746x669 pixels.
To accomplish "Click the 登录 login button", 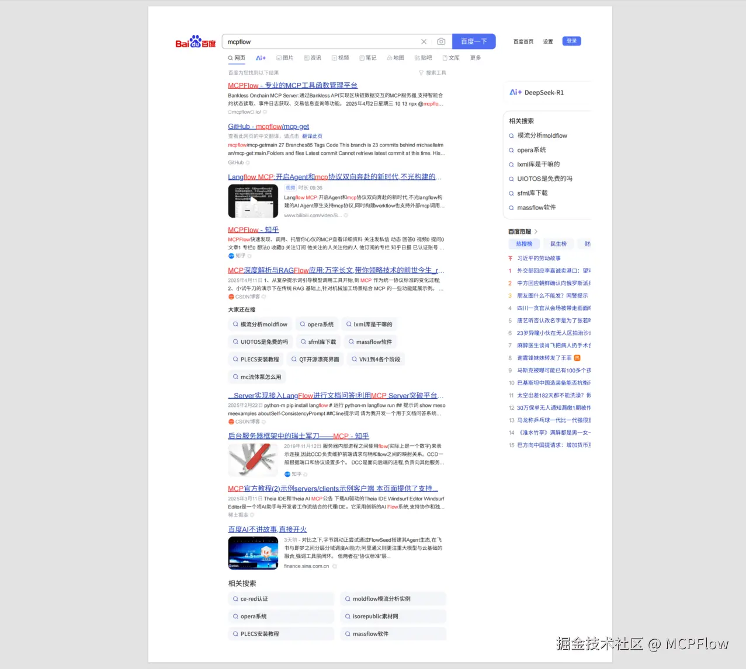I will 572,41.
